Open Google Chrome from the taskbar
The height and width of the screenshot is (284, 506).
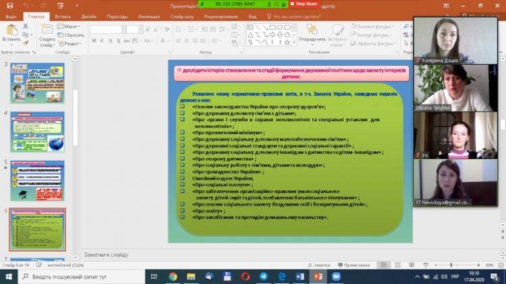tap(173, 277)
